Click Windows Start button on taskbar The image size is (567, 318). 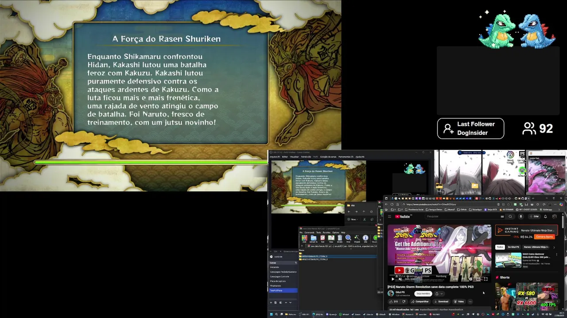coord(271,314)
